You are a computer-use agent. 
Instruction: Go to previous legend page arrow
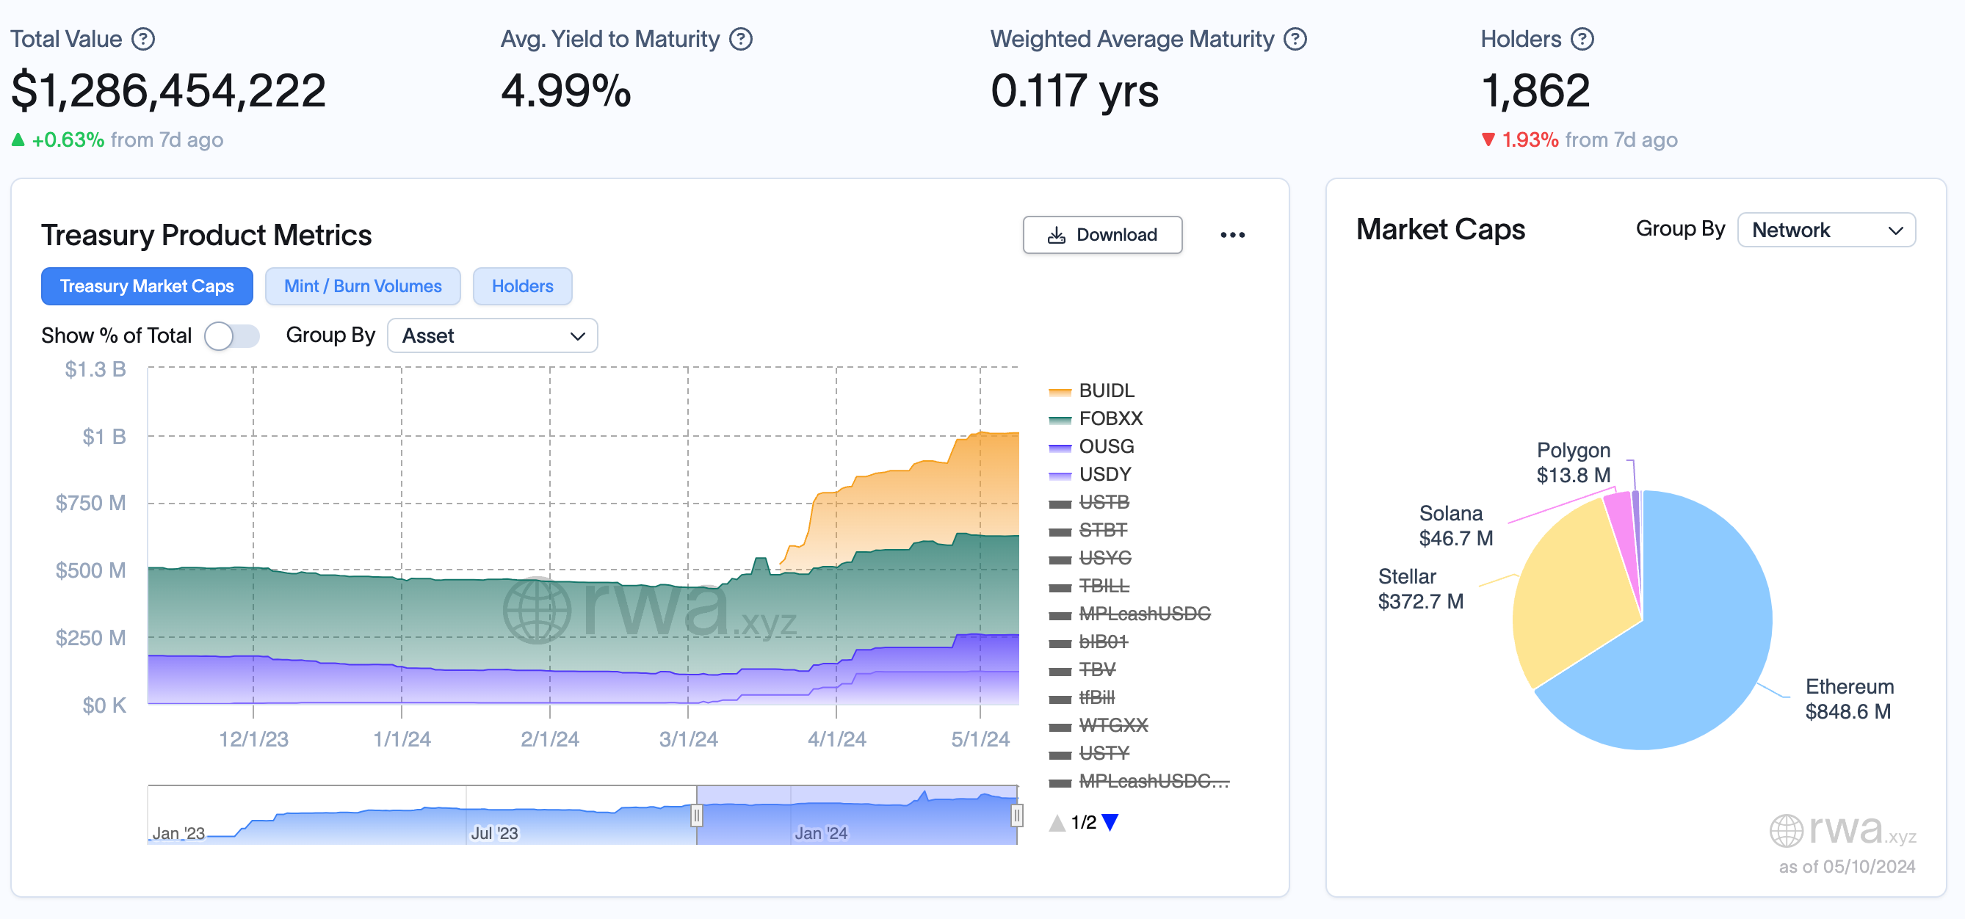pyautogui.click(x=1057, y=822)
